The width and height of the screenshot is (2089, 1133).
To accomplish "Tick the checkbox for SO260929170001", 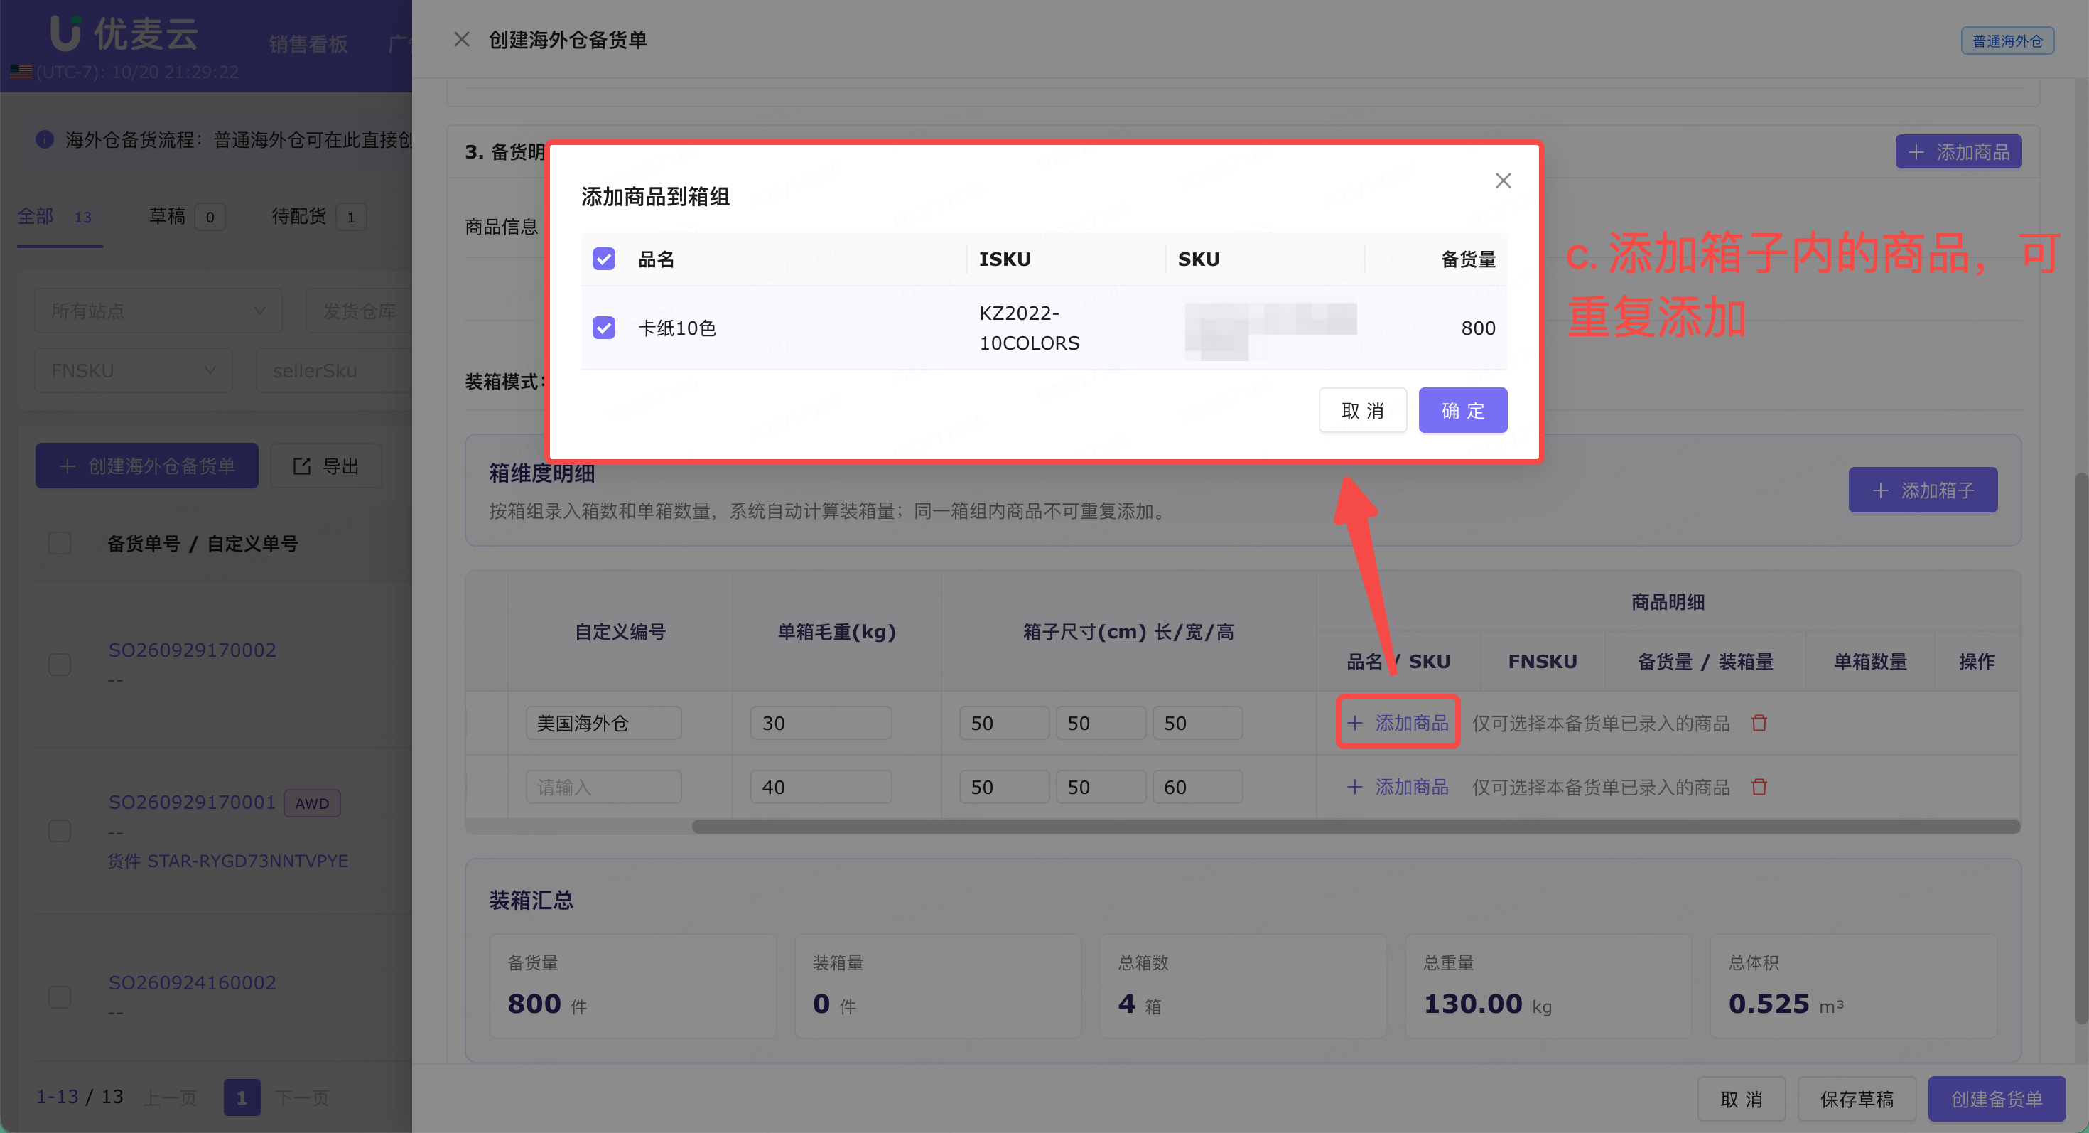I will (59, 830).
